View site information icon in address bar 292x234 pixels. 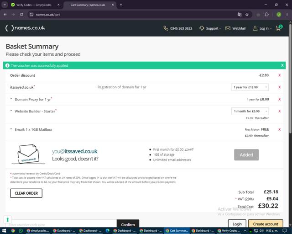pyautogui.click(x=31, y=14)
